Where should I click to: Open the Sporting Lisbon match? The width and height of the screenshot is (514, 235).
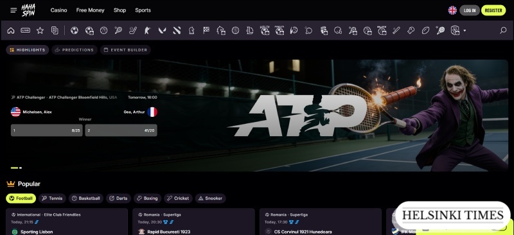37,232
